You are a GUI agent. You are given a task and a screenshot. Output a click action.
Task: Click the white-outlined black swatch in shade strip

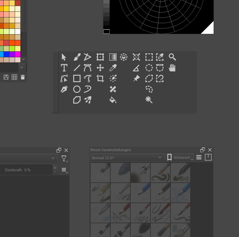click(106, 32)
